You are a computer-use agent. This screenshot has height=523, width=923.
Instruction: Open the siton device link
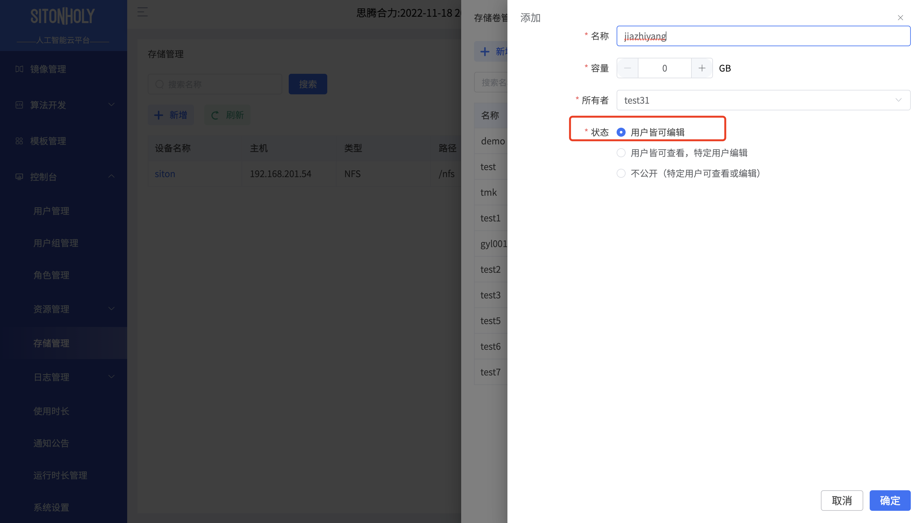click(x=165, y=174)
